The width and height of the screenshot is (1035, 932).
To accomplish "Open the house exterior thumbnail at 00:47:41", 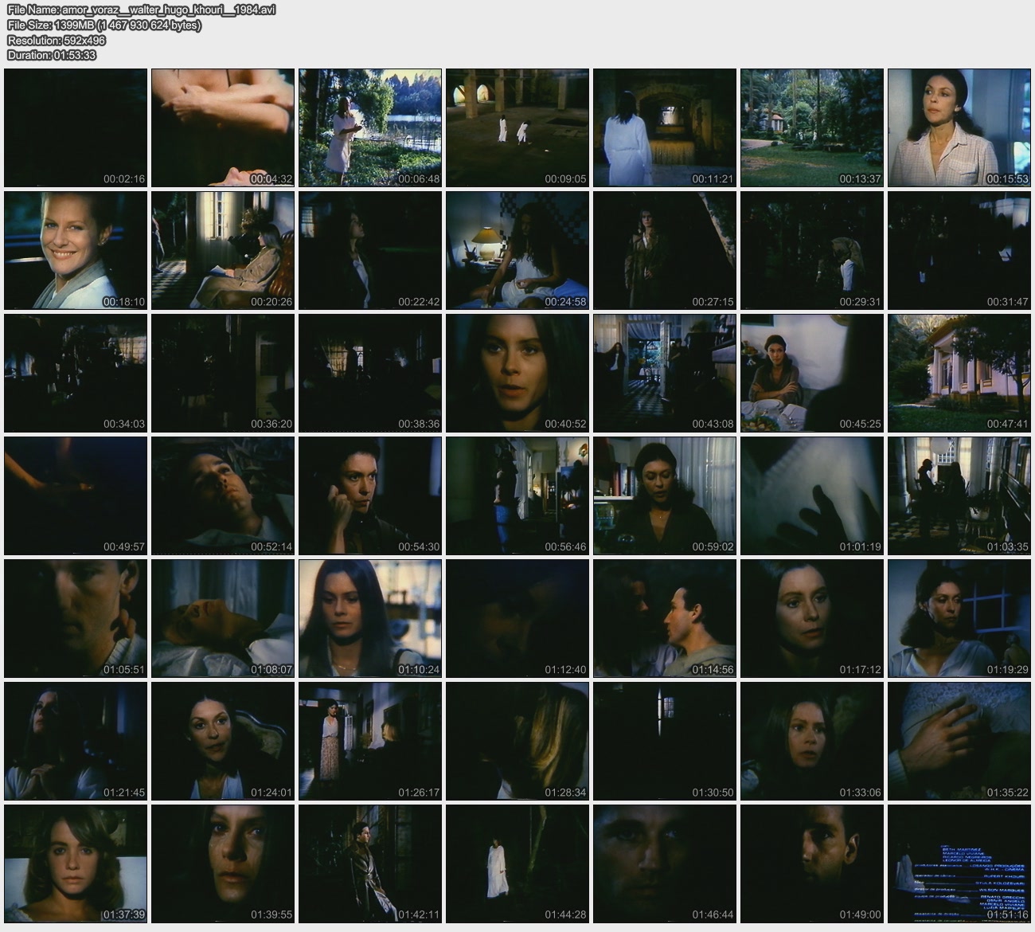I will [x=959, y=373].
